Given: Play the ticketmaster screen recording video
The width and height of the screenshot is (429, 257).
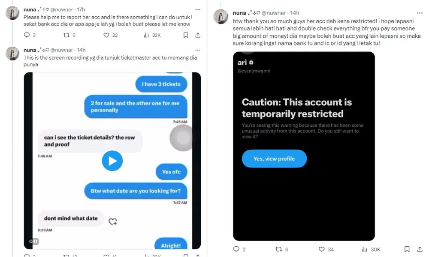Looking at the screenshot, I should (112, 161).
